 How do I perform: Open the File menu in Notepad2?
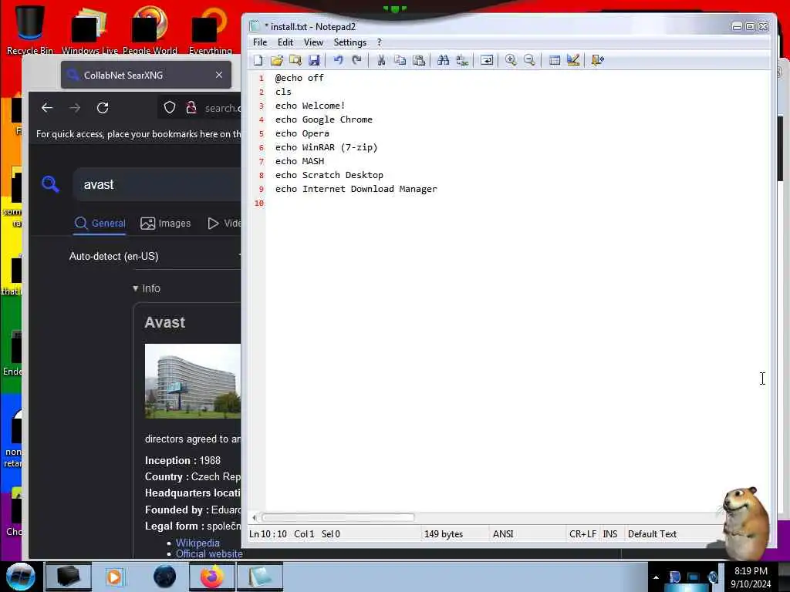260,42
